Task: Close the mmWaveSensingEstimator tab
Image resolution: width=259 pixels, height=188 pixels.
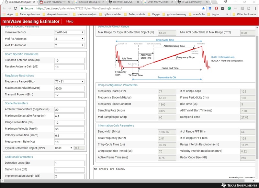Action: pos(34,2)
